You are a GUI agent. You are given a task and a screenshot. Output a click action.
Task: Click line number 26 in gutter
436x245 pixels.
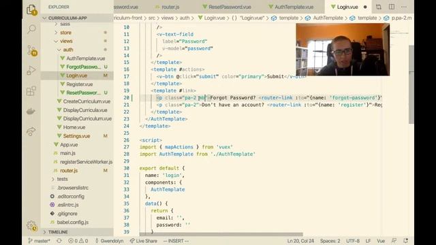tap(127, 140)
